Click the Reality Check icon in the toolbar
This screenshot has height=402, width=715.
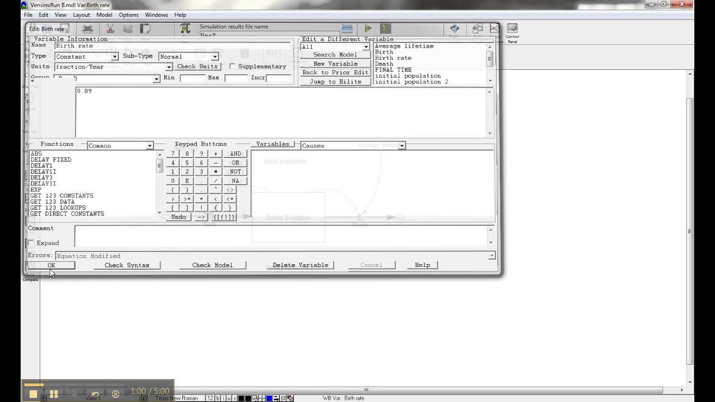(454, 28)
